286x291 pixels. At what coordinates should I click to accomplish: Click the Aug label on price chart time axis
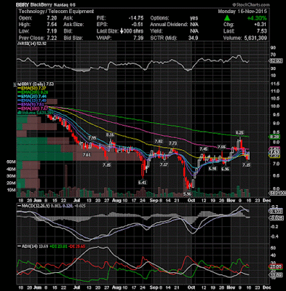tap(116, 201)
